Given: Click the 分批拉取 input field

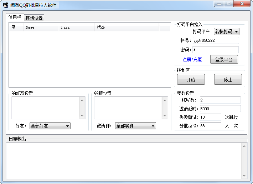Looking at the screenshot, I should 210,126.
